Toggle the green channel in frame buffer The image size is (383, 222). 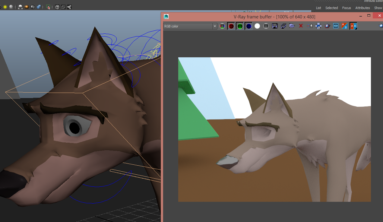click(x=240, y=26)
